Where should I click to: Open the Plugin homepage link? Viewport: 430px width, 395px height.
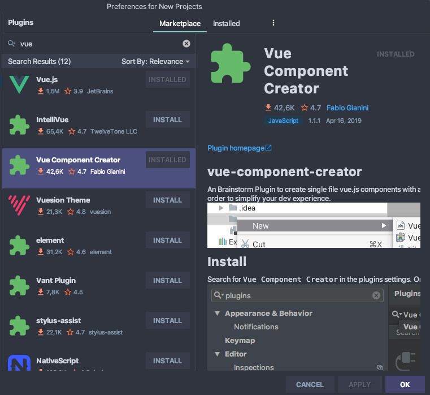236,148
